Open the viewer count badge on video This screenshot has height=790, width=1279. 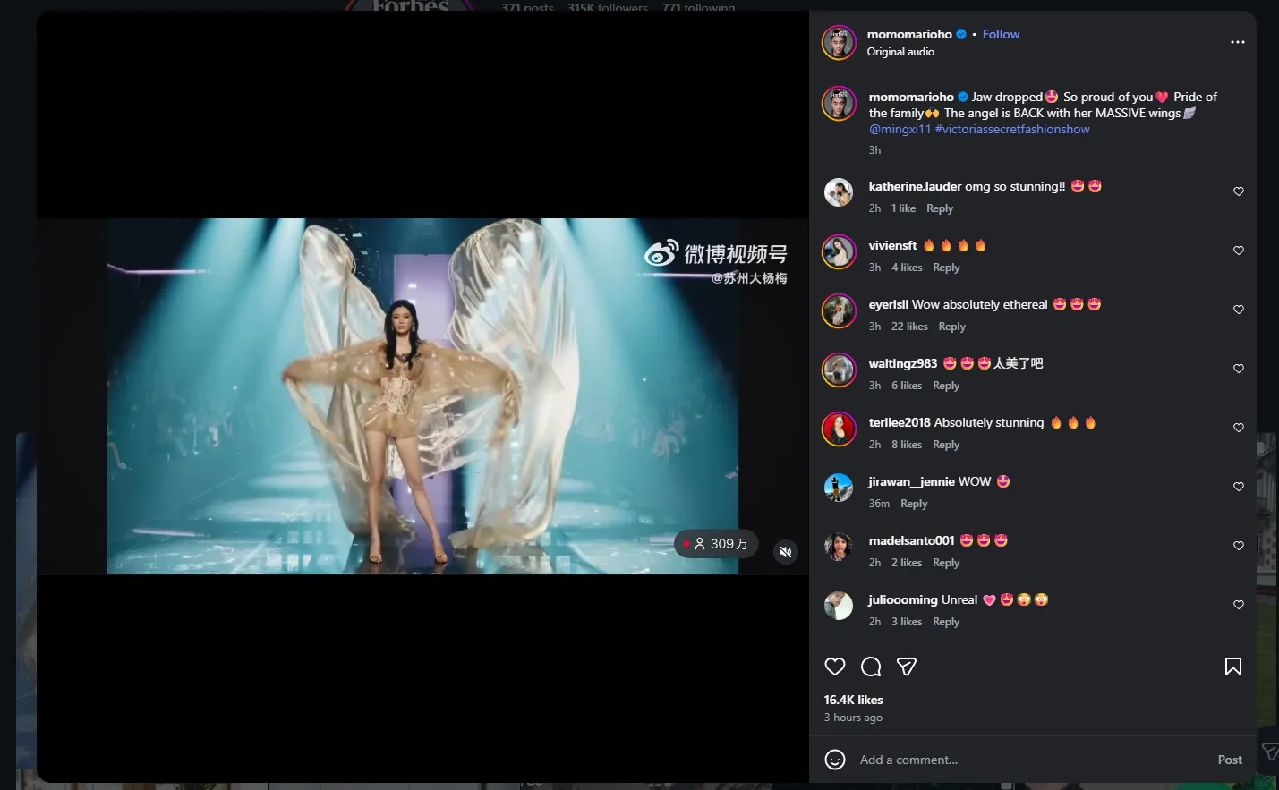point(716,544)
